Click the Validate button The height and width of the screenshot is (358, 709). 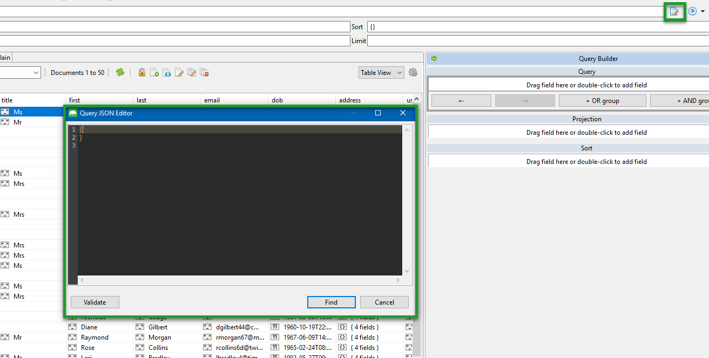click(x=94, y=302)
